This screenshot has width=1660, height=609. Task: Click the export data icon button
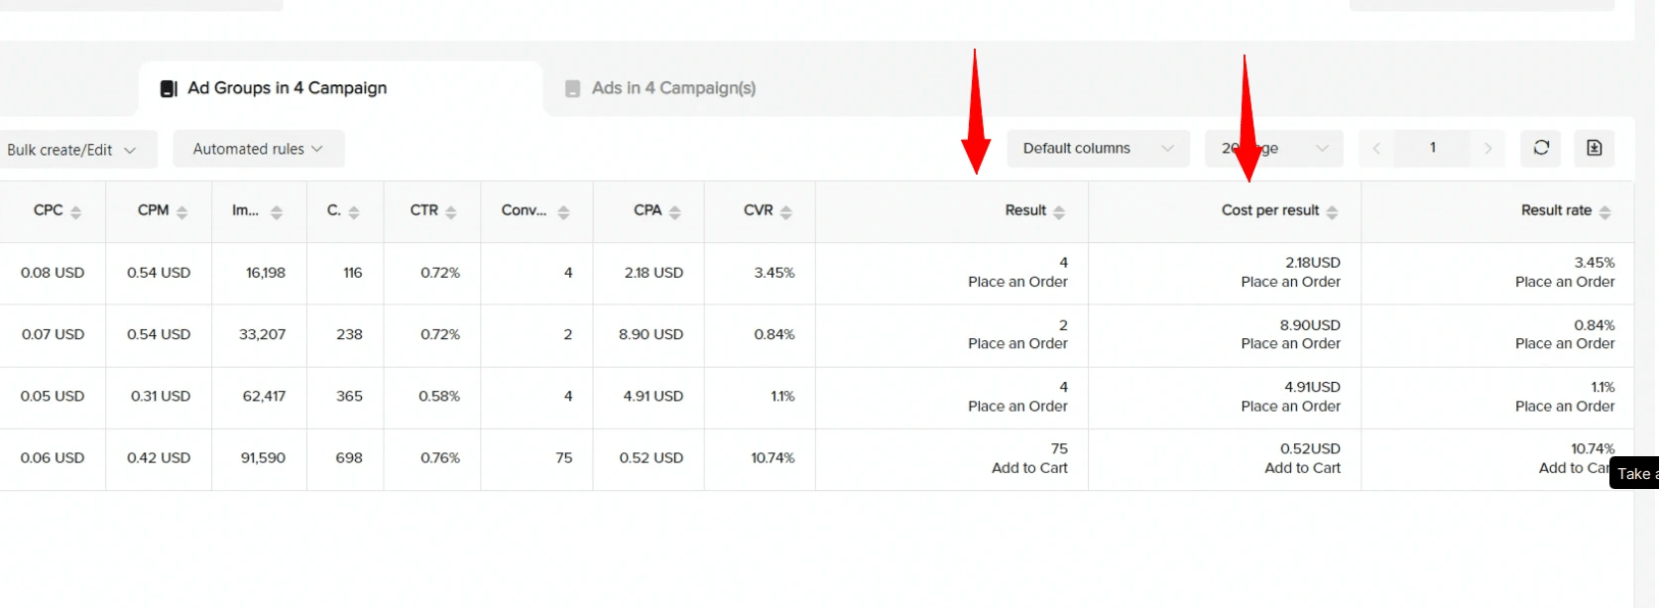point(1594,148)
